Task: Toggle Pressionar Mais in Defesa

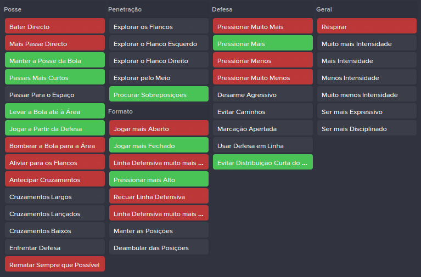Action: point(263,43)
